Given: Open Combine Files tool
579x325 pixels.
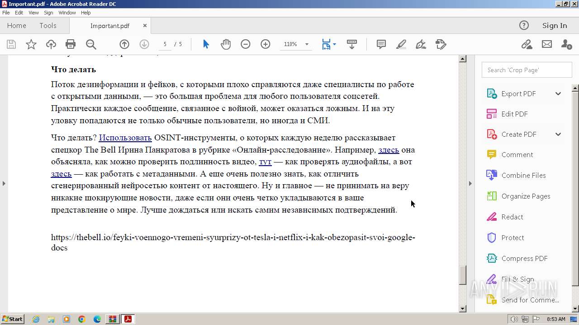Looking at the screenshot, I should click(x=523, y=175).
